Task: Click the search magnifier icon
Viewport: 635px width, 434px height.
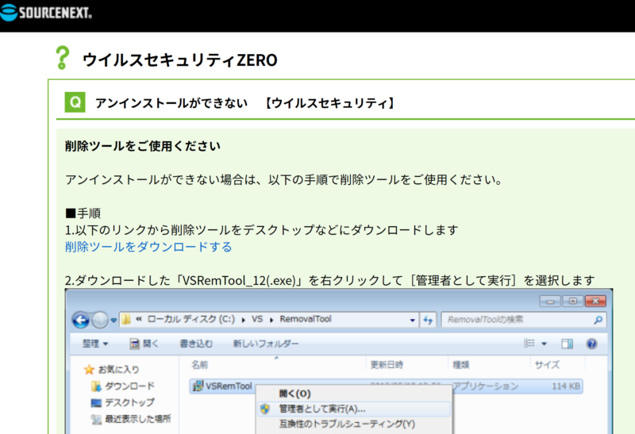Action: click(x=598, y=320)
